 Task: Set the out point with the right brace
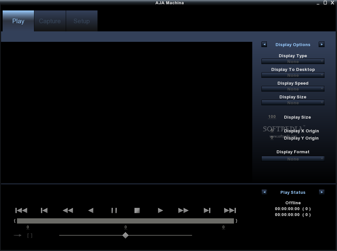click(237, 221)
